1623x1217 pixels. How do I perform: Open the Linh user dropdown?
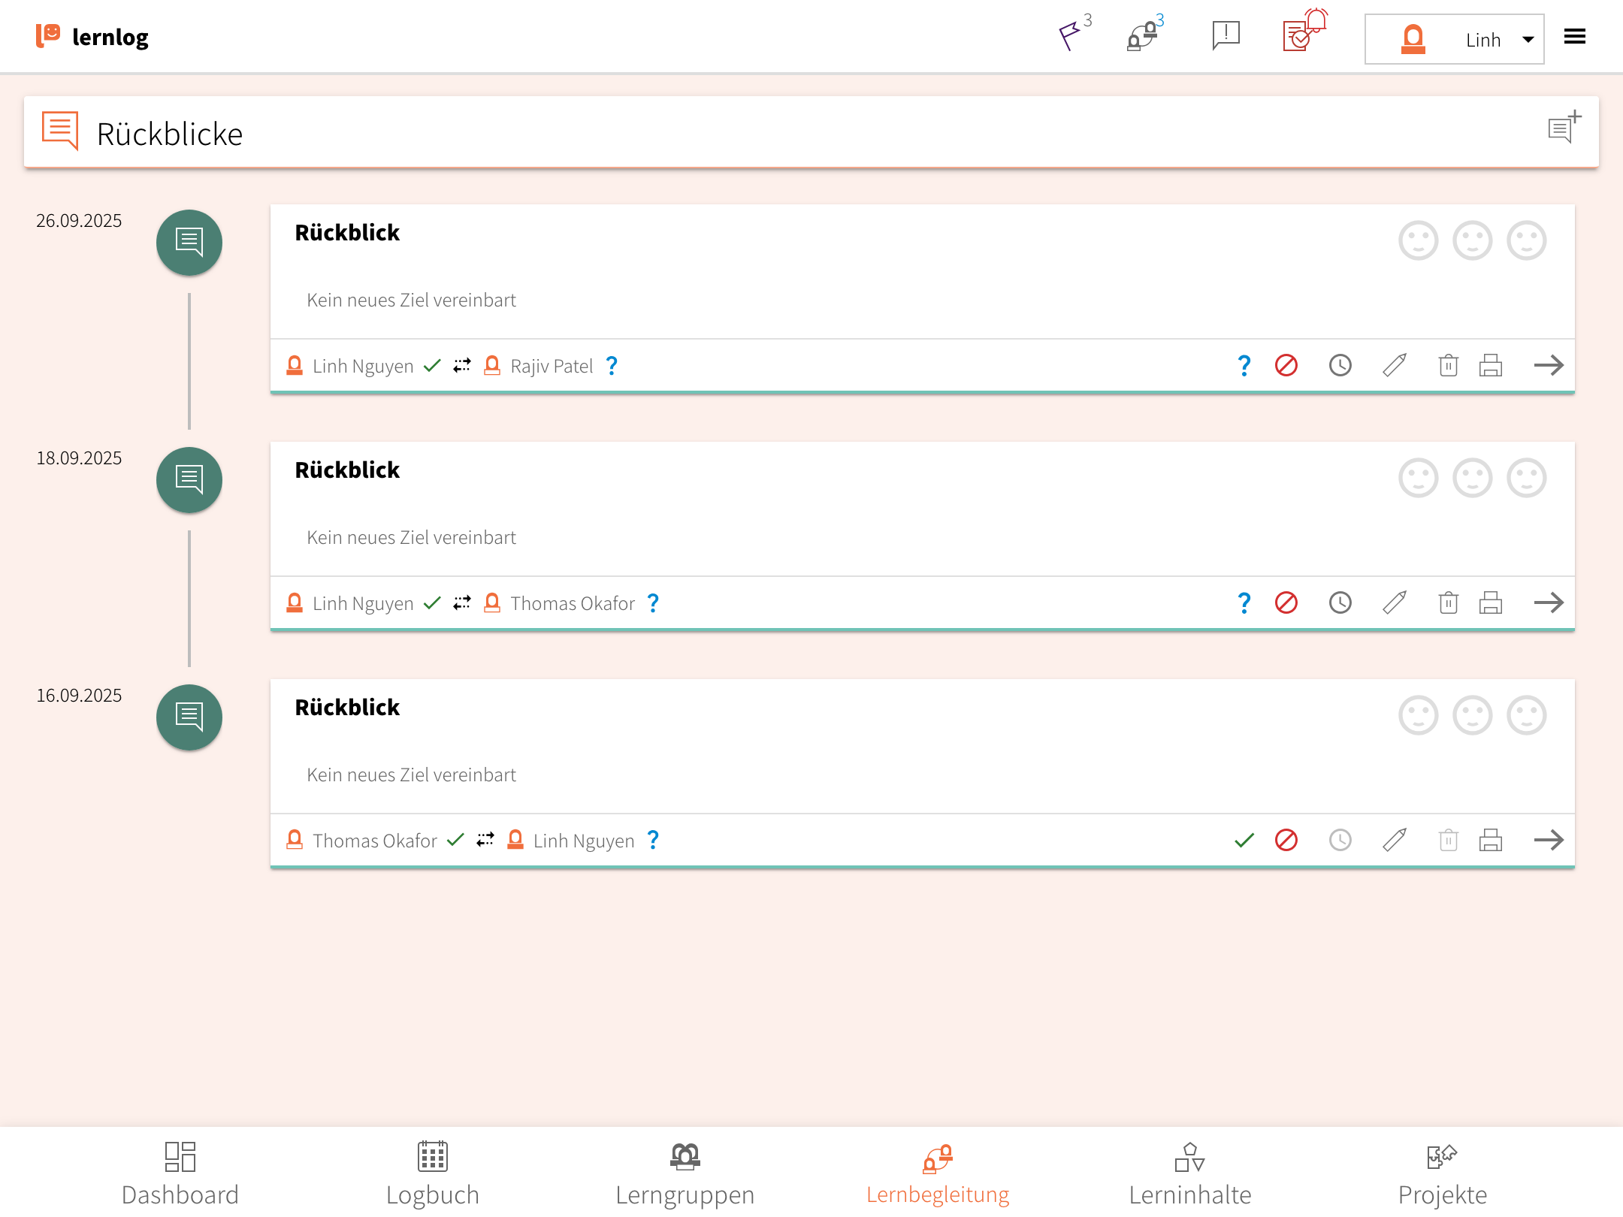pos(1454,39)
